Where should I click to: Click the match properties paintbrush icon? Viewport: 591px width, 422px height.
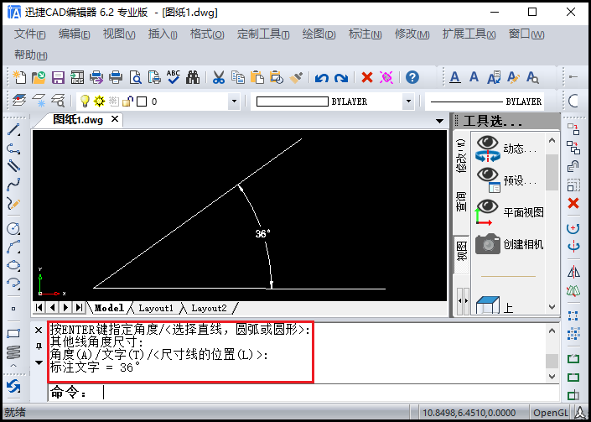296,77
